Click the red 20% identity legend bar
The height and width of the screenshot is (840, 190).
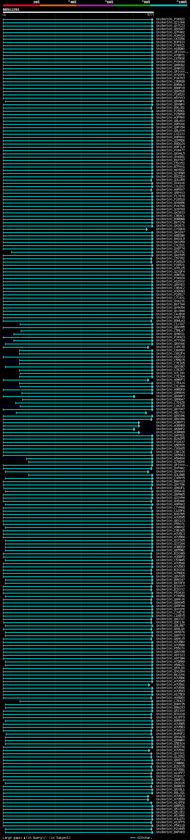click(21, 5)
